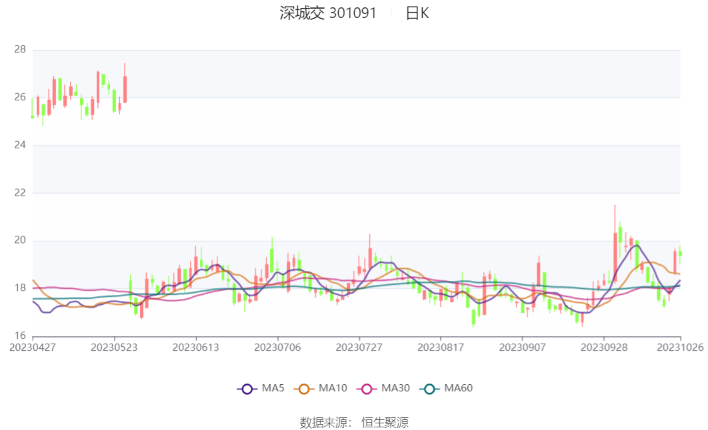Click the 28 value on the price axis
The width and height of the screenshot is (708, 430).
pyautogui.click(x=19, y=49)
